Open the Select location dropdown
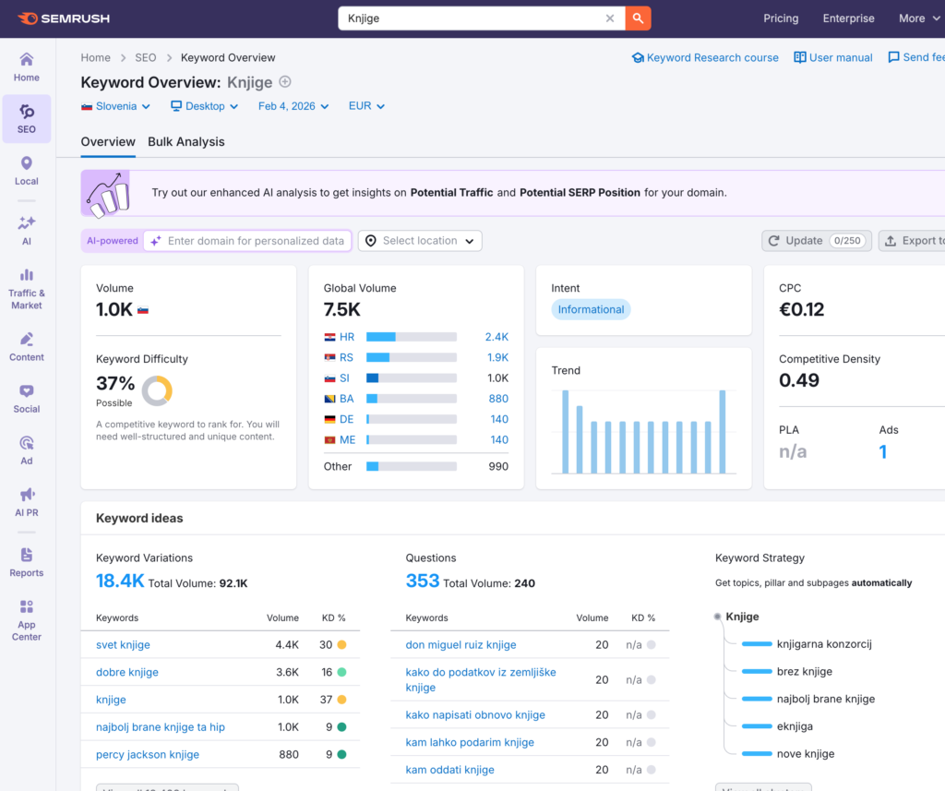The height and width of the screenshot is (791, 945). click(420, 241)
